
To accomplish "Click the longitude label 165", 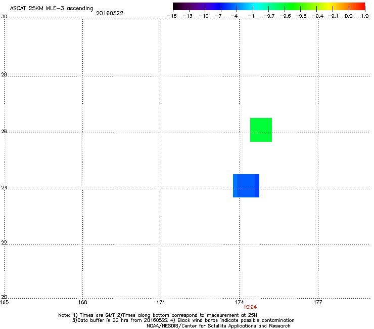I will (5, 302).
